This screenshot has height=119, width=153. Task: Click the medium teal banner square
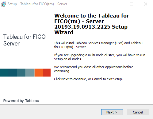click(21, 73)
